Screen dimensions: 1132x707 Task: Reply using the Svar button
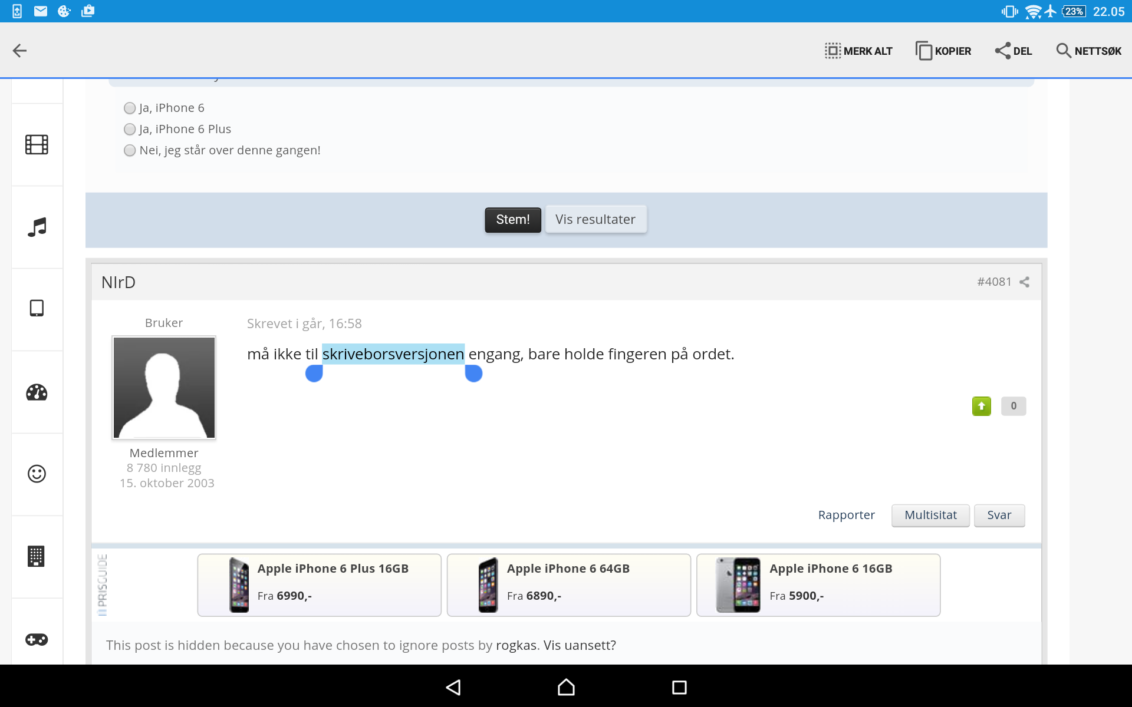(999, 516)
